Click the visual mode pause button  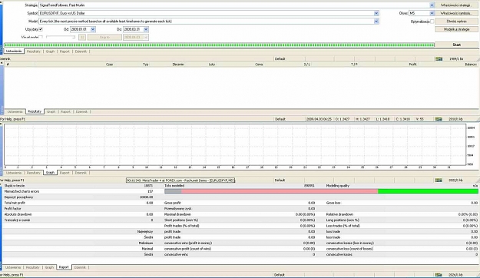pos(82,37)
